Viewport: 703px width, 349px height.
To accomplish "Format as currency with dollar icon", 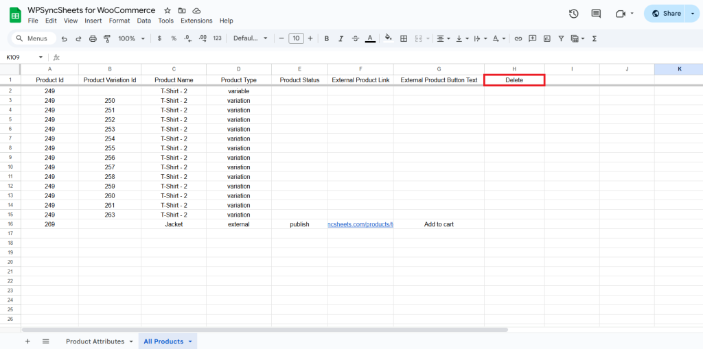I will coord(159,38).
